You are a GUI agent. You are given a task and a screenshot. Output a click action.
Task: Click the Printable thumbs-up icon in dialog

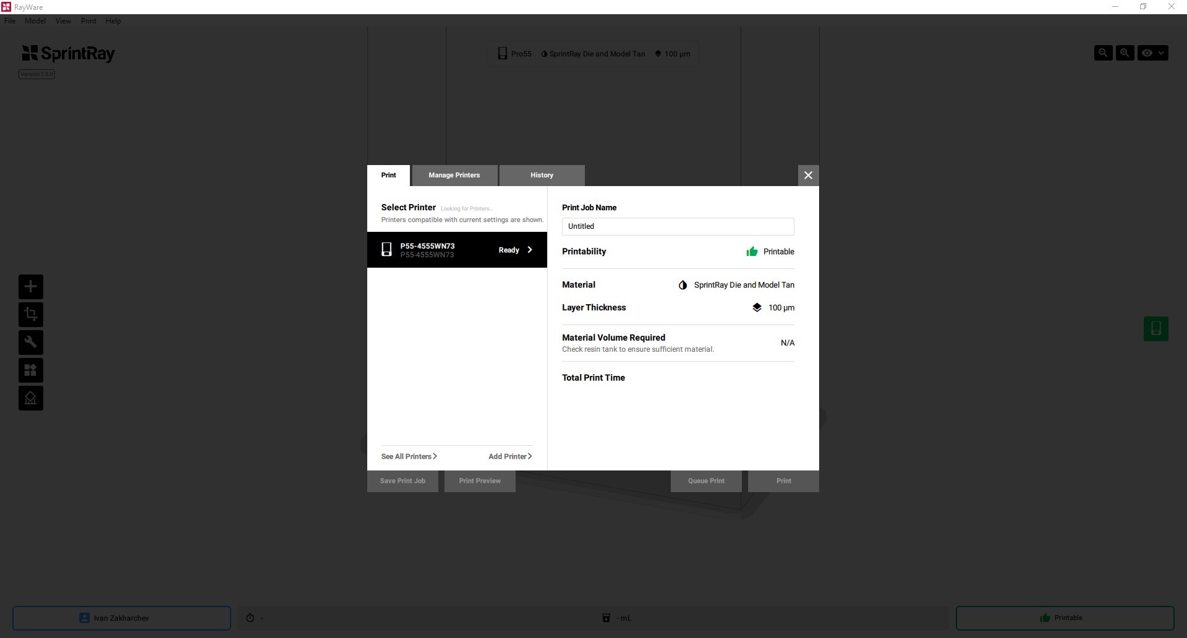[x=752, y=252]
